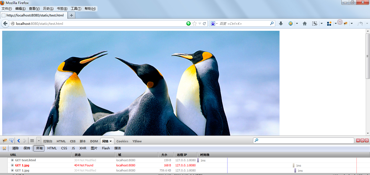Filter network requests by XHR
The image size is (370, 175).
click(83, 148)
